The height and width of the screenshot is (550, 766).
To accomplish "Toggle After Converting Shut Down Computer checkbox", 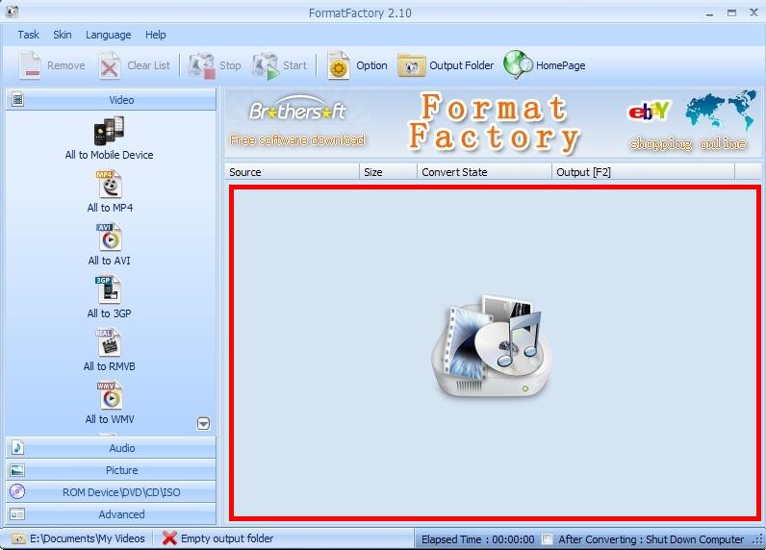I will (548, 539).
